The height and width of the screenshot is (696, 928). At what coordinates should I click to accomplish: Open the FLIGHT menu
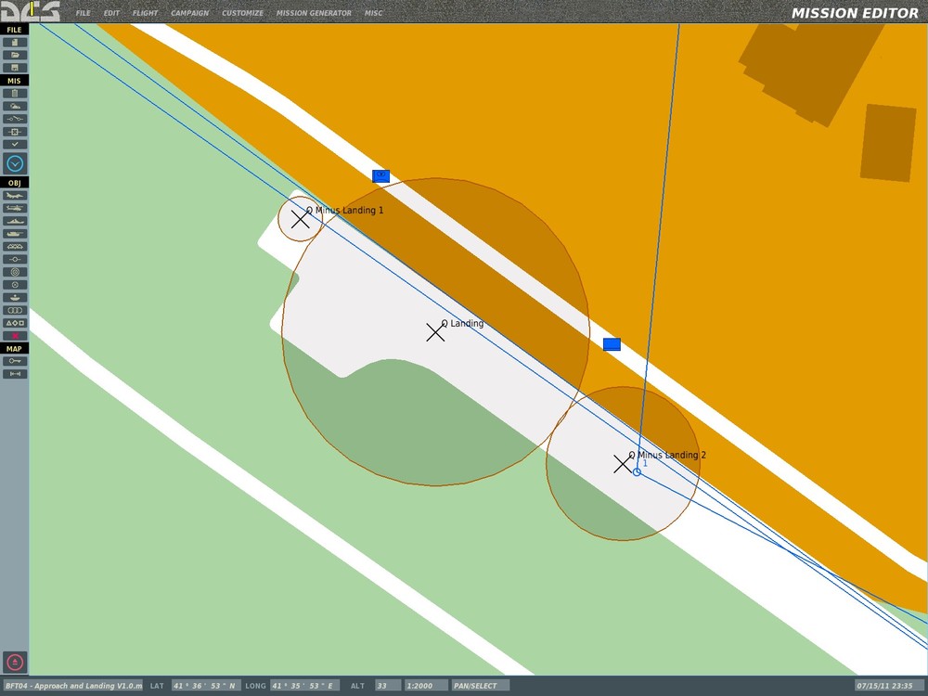pyautogui.click(x=145, y=13)
